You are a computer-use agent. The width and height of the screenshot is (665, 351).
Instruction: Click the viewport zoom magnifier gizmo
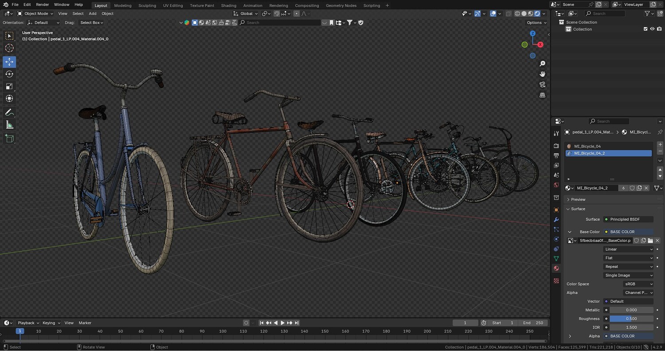[x=542, y=63]
